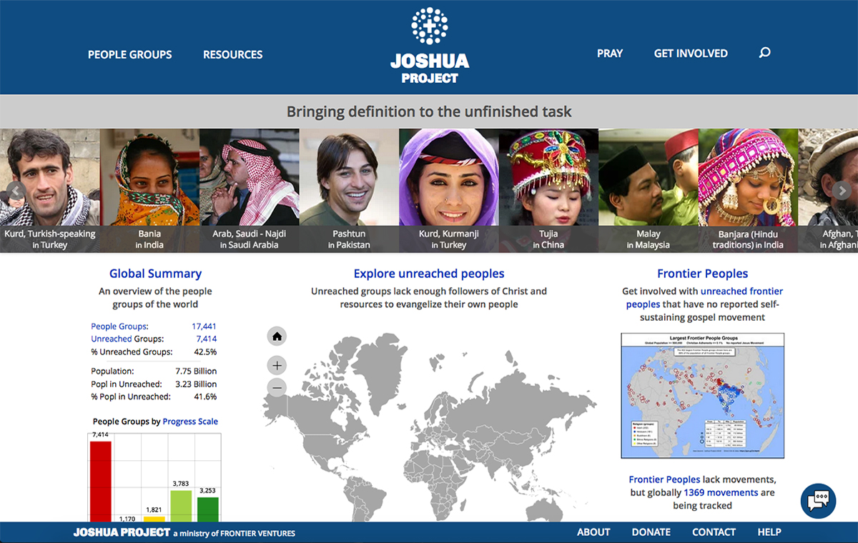The image size is (858, 543).
Task: Follow the unreached frontier peoples link
Action: pyautogui.click(x=741, y=291)
